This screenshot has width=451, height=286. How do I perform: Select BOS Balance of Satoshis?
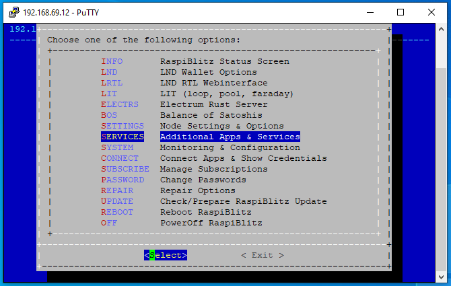point(182,115)
